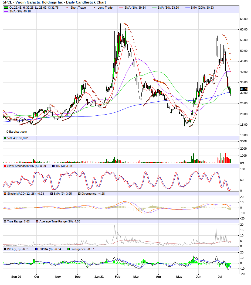Viewport: 251px width, 285px height.
Task: Click the gray True Range legend swatch
Action: pos(5,222)
